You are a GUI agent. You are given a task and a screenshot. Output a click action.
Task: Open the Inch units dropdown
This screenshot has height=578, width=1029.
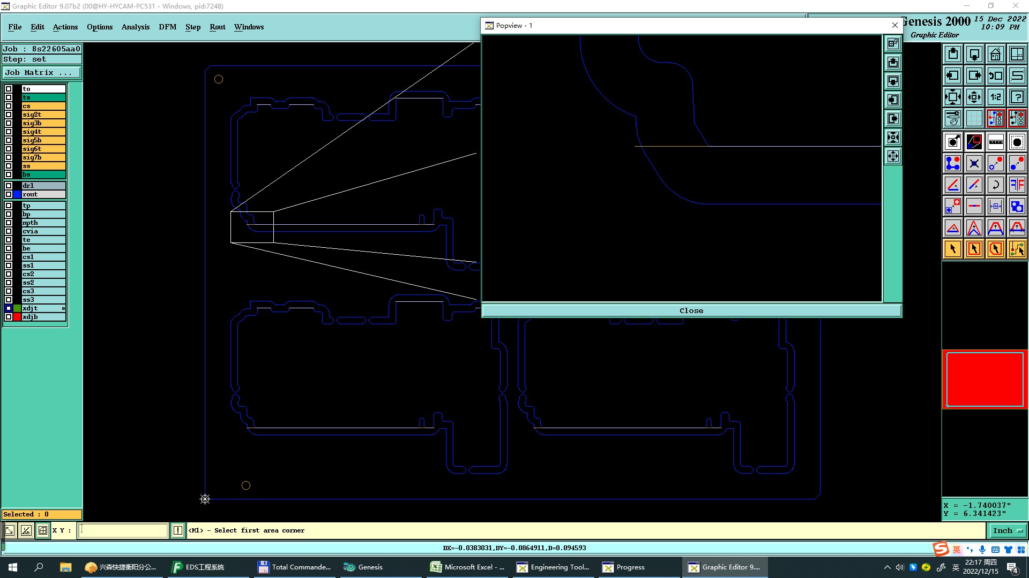[1008, 530]
